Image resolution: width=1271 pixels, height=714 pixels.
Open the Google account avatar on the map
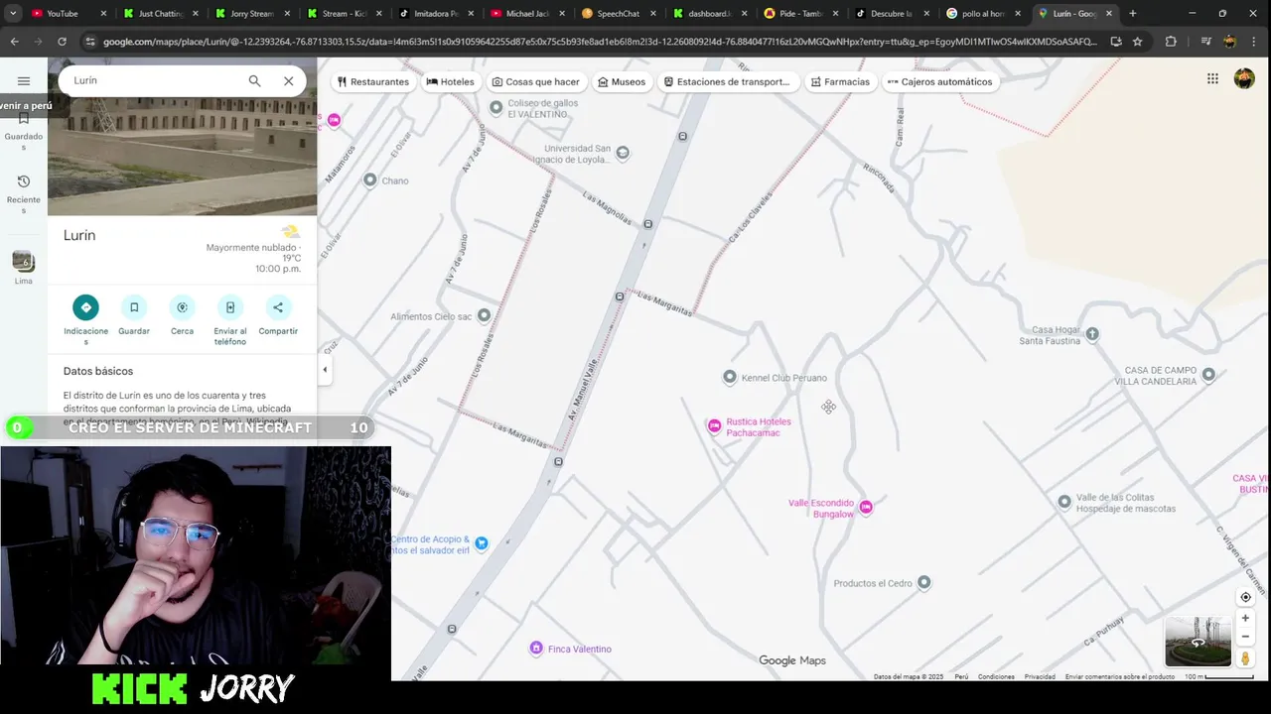pyautogui.click(x=1244, y=79)
